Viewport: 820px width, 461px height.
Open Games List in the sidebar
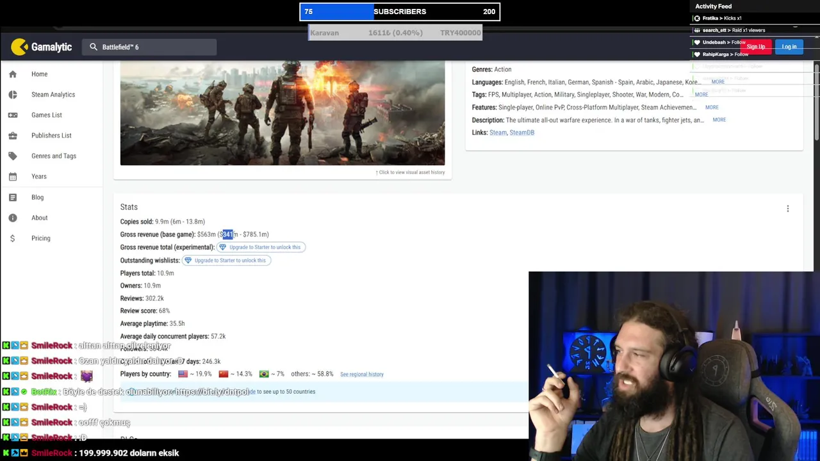tap(47, 115)
